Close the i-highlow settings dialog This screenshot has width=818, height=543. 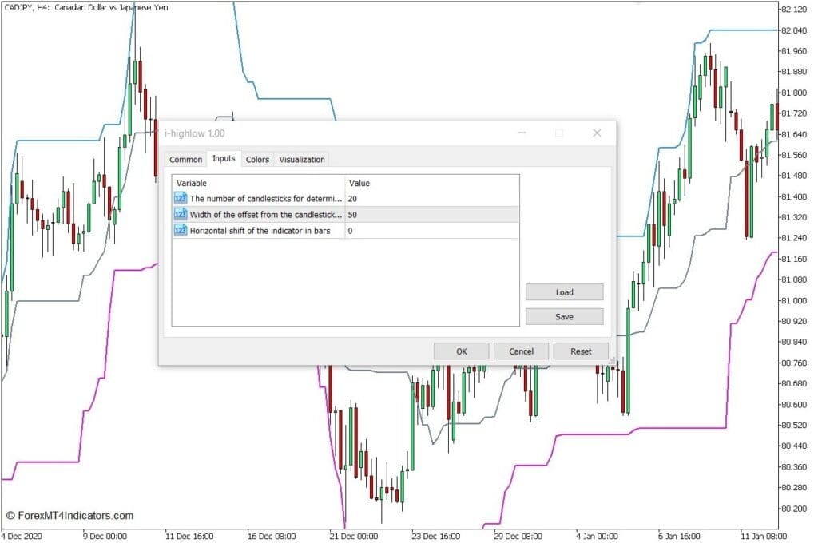596,133
